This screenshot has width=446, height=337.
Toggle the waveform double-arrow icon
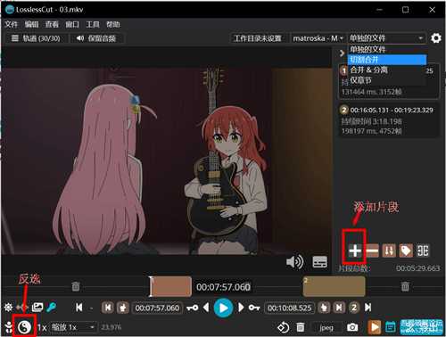pyautogui.click(x=22, y=308)
